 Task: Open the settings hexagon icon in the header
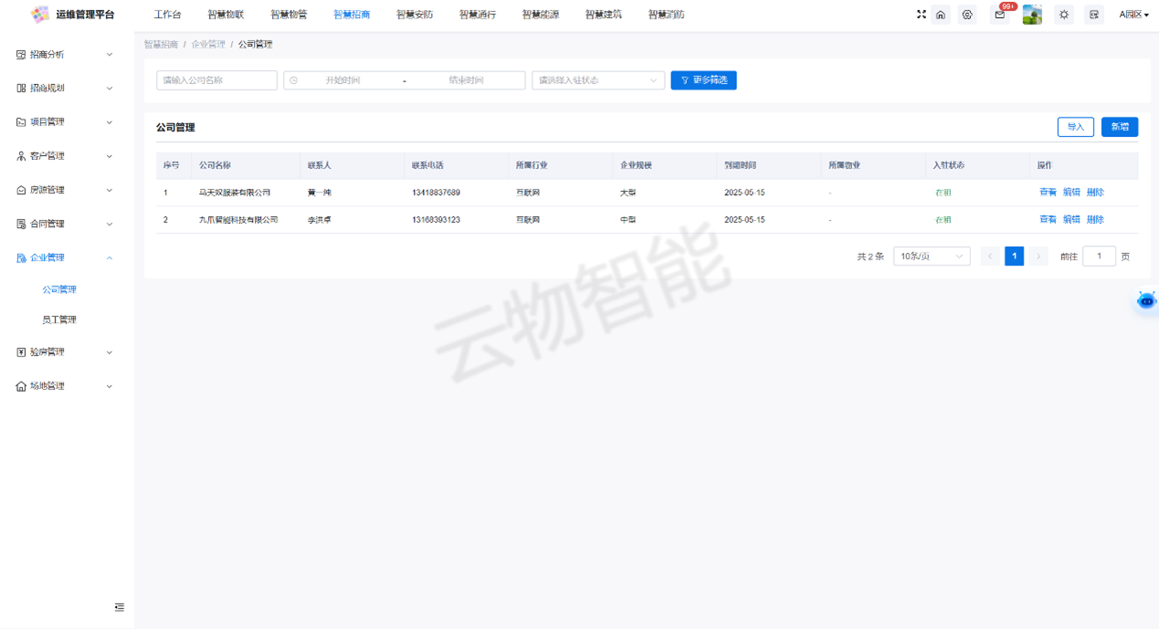click(967, 15)
